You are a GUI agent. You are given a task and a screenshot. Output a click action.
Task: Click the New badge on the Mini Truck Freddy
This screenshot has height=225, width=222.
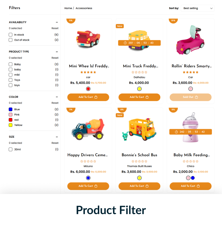pos(120,26)
